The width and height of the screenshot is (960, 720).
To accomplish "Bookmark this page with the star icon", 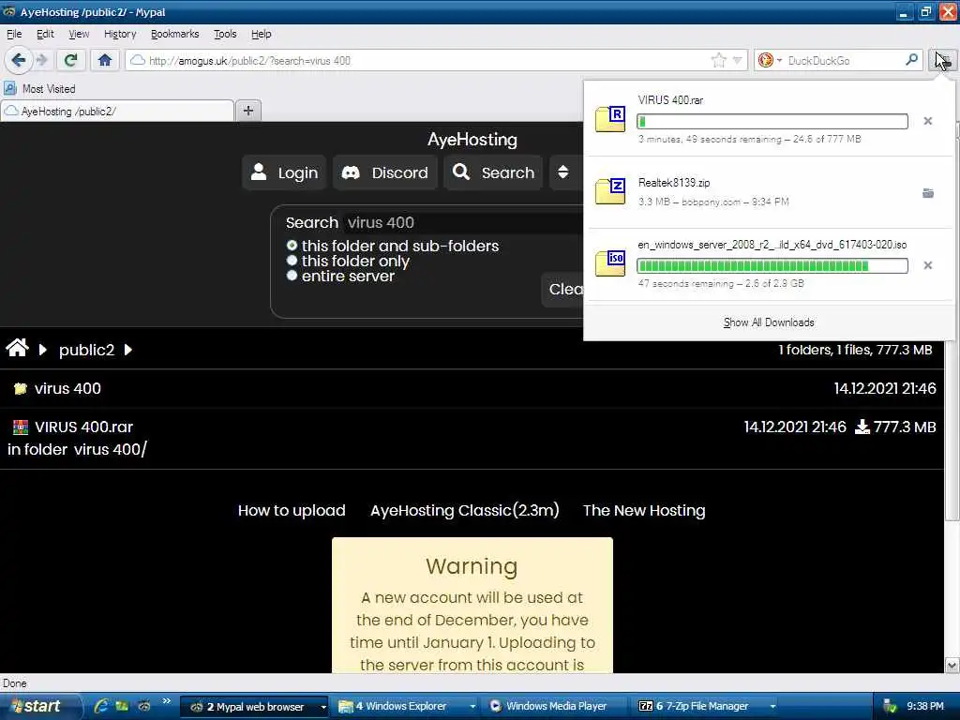I will tap(719, 60).
